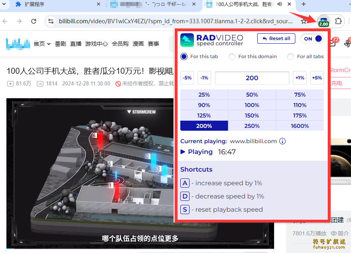Set playback speed to 1600%
351x253 pixels.
(300, 126)
